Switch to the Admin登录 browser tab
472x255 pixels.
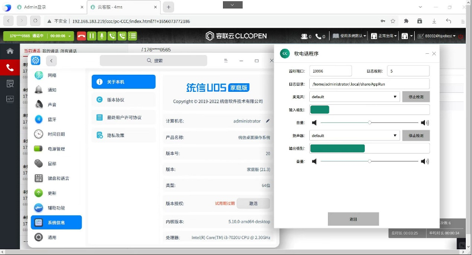pyautogui.click(x=50, y=7)
